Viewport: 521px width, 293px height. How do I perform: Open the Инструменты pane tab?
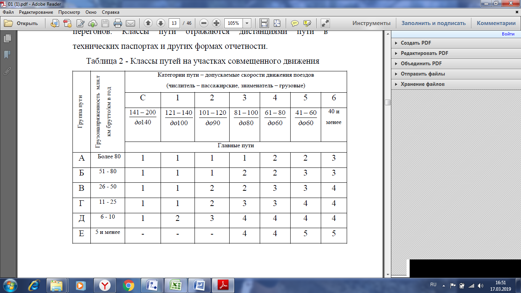371,23
